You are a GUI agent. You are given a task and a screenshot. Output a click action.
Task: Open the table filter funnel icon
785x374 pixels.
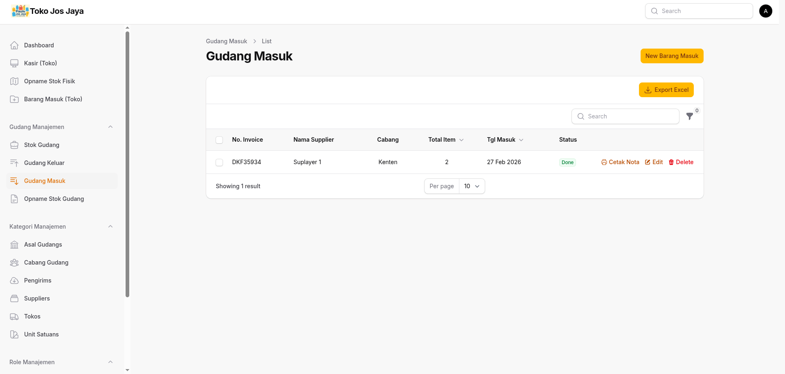[690, 116]
